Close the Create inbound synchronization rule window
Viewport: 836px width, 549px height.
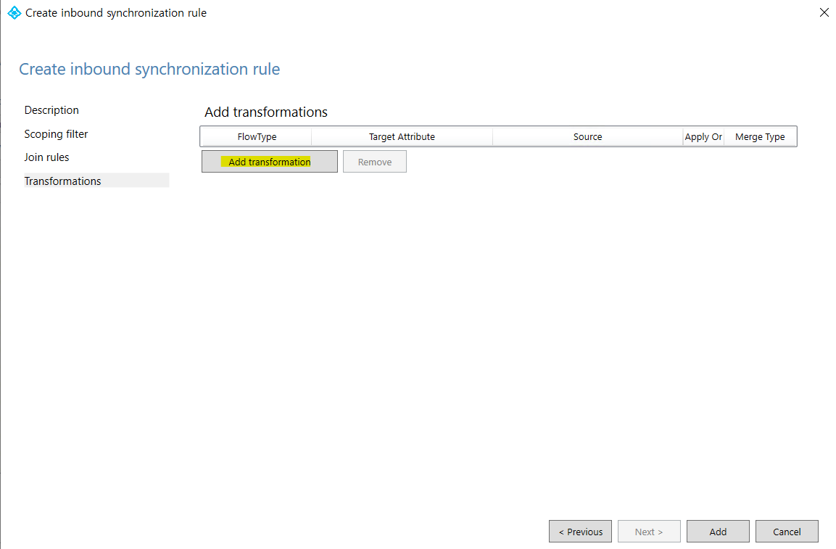coord(824,12)
